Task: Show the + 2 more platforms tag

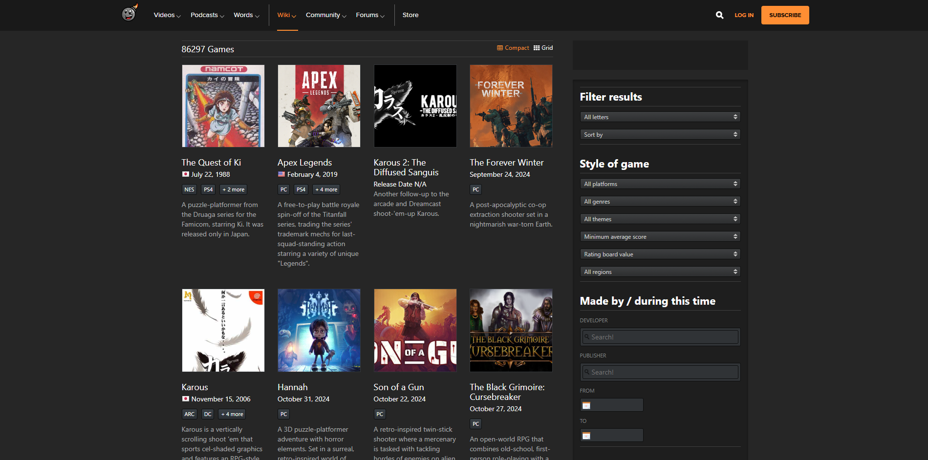Action: click(234, 189)
